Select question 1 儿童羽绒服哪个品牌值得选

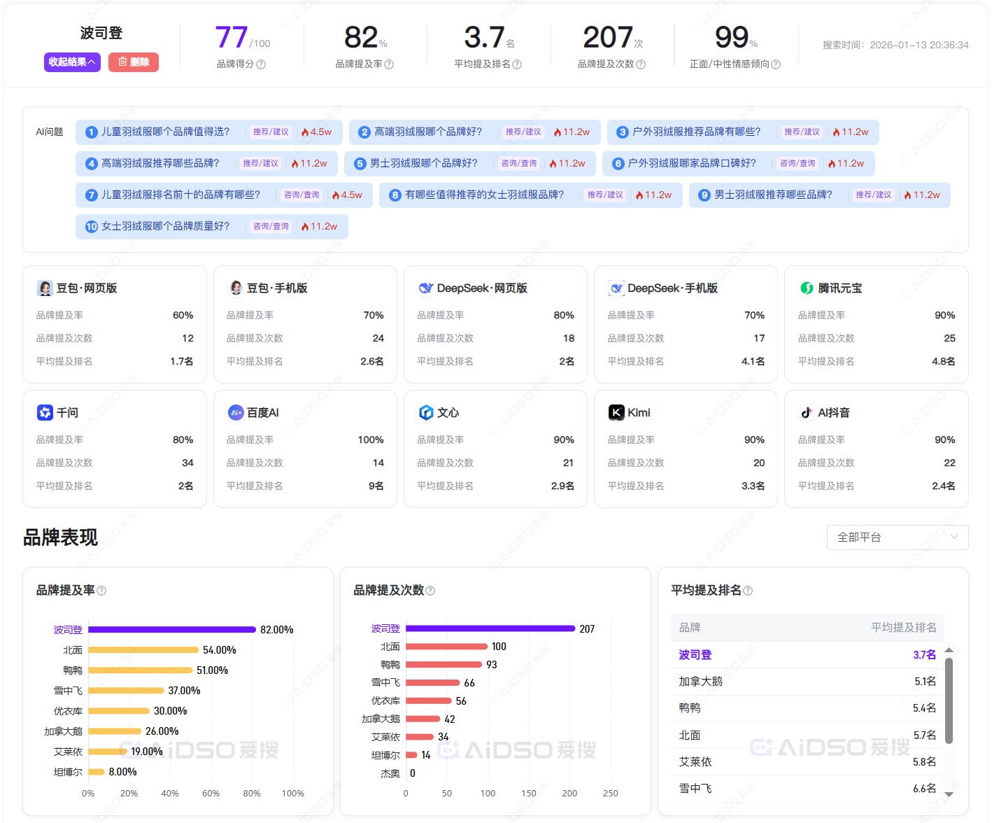coord(166,132)
